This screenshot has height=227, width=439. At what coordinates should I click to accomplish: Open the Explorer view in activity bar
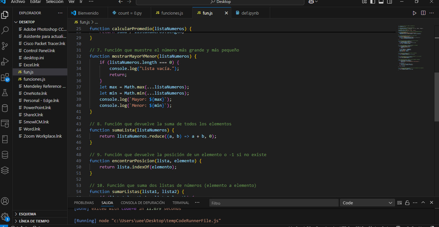(5, 15)
